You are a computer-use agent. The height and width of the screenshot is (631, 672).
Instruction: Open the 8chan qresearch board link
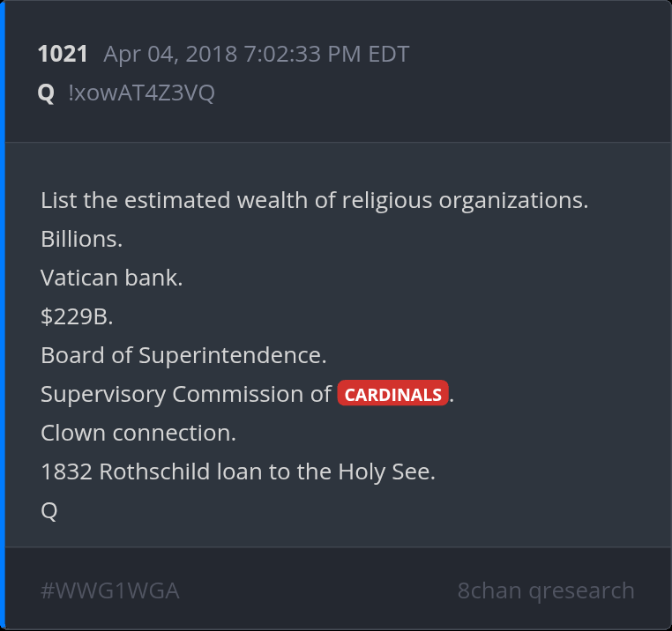tap(545, 590)
